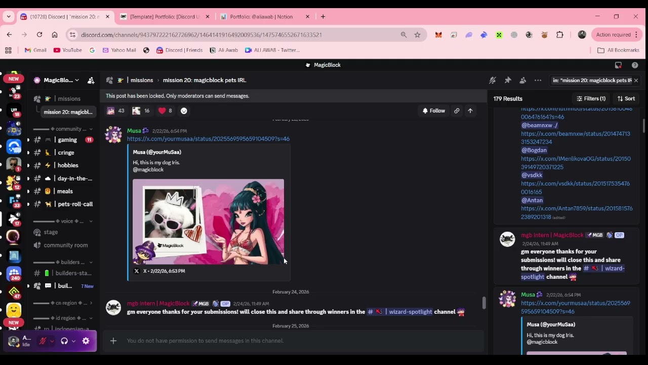
Task: Click the invite people icon beside server name
Action: point(91,80)
